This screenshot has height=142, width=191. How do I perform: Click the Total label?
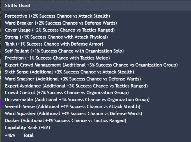[x=28, y=135]
